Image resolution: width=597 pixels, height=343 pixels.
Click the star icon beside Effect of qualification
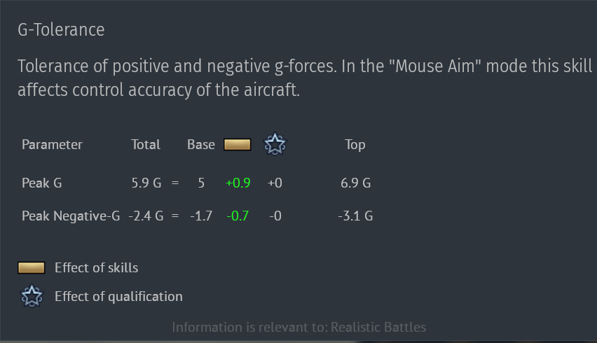[32, 296]
